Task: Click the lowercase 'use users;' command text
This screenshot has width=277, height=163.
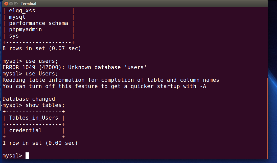Action: [42, 61]
